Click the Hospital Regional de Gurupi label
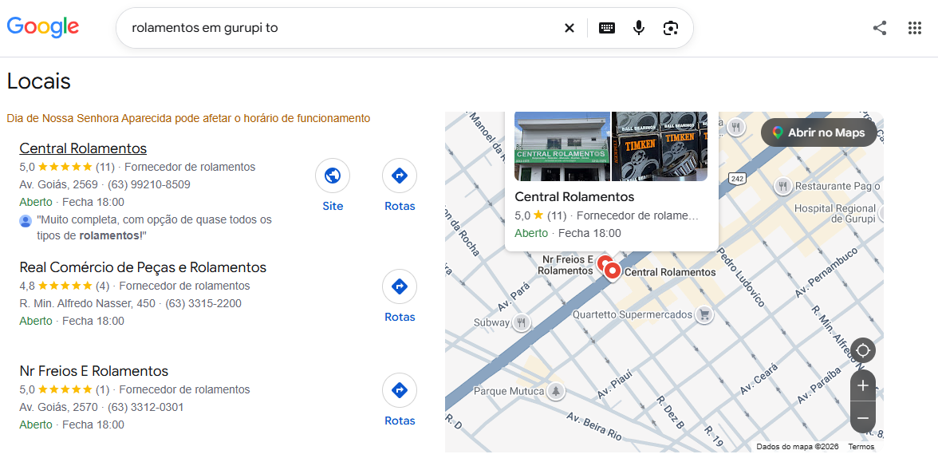 tap(835, 214)
